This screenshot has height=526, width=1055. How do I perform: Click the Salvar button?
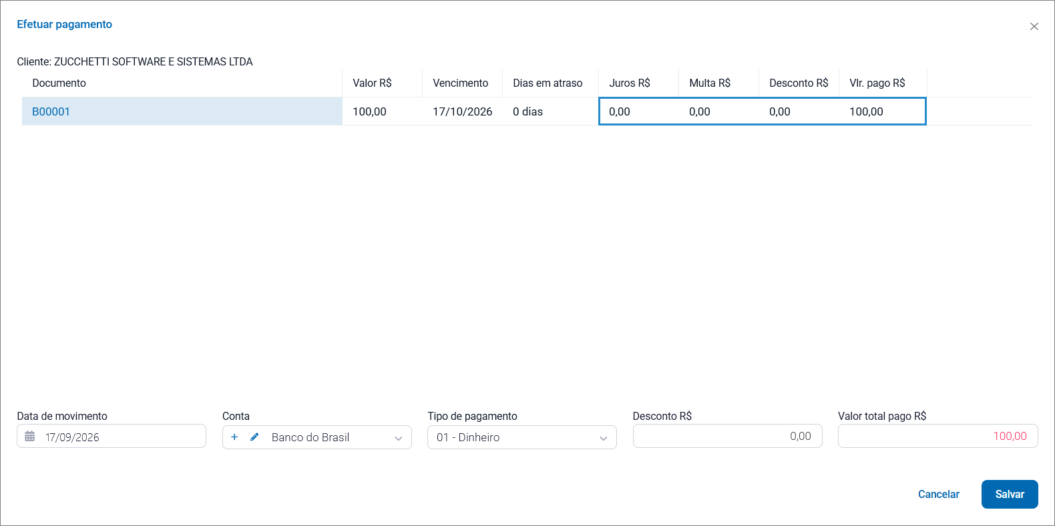1010,494
